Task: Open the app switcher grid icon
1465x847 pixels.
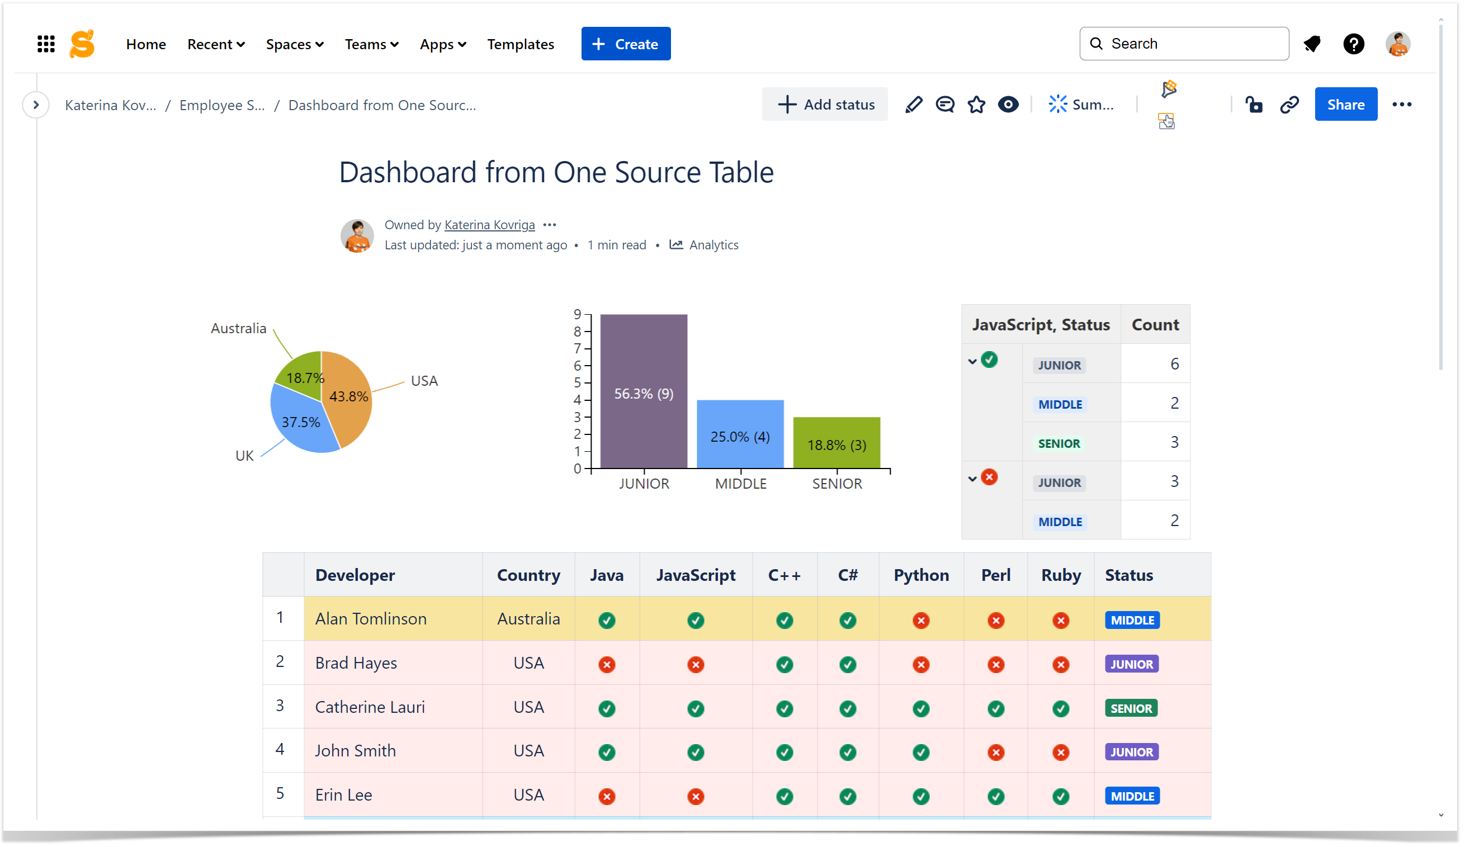Action: pos(46,44)
